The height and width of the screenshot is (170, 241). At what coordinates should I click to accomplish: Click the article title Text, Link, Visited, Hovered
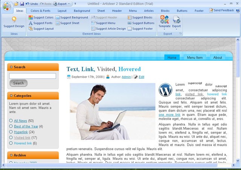(104, 69)
